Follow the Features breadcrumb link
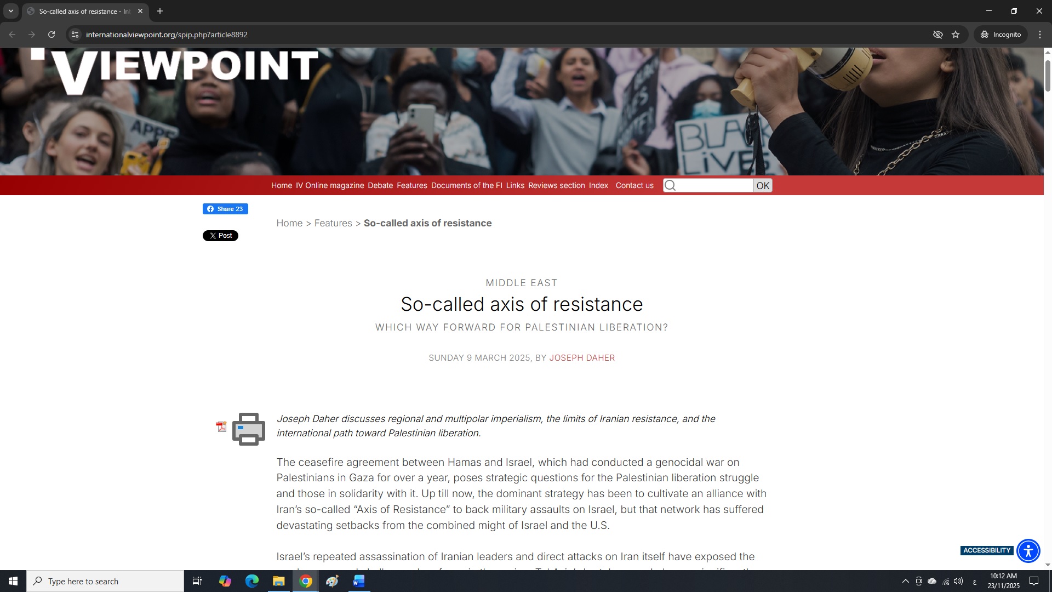This screenshot has width=1052, height=592. click(x=333, y=223)
